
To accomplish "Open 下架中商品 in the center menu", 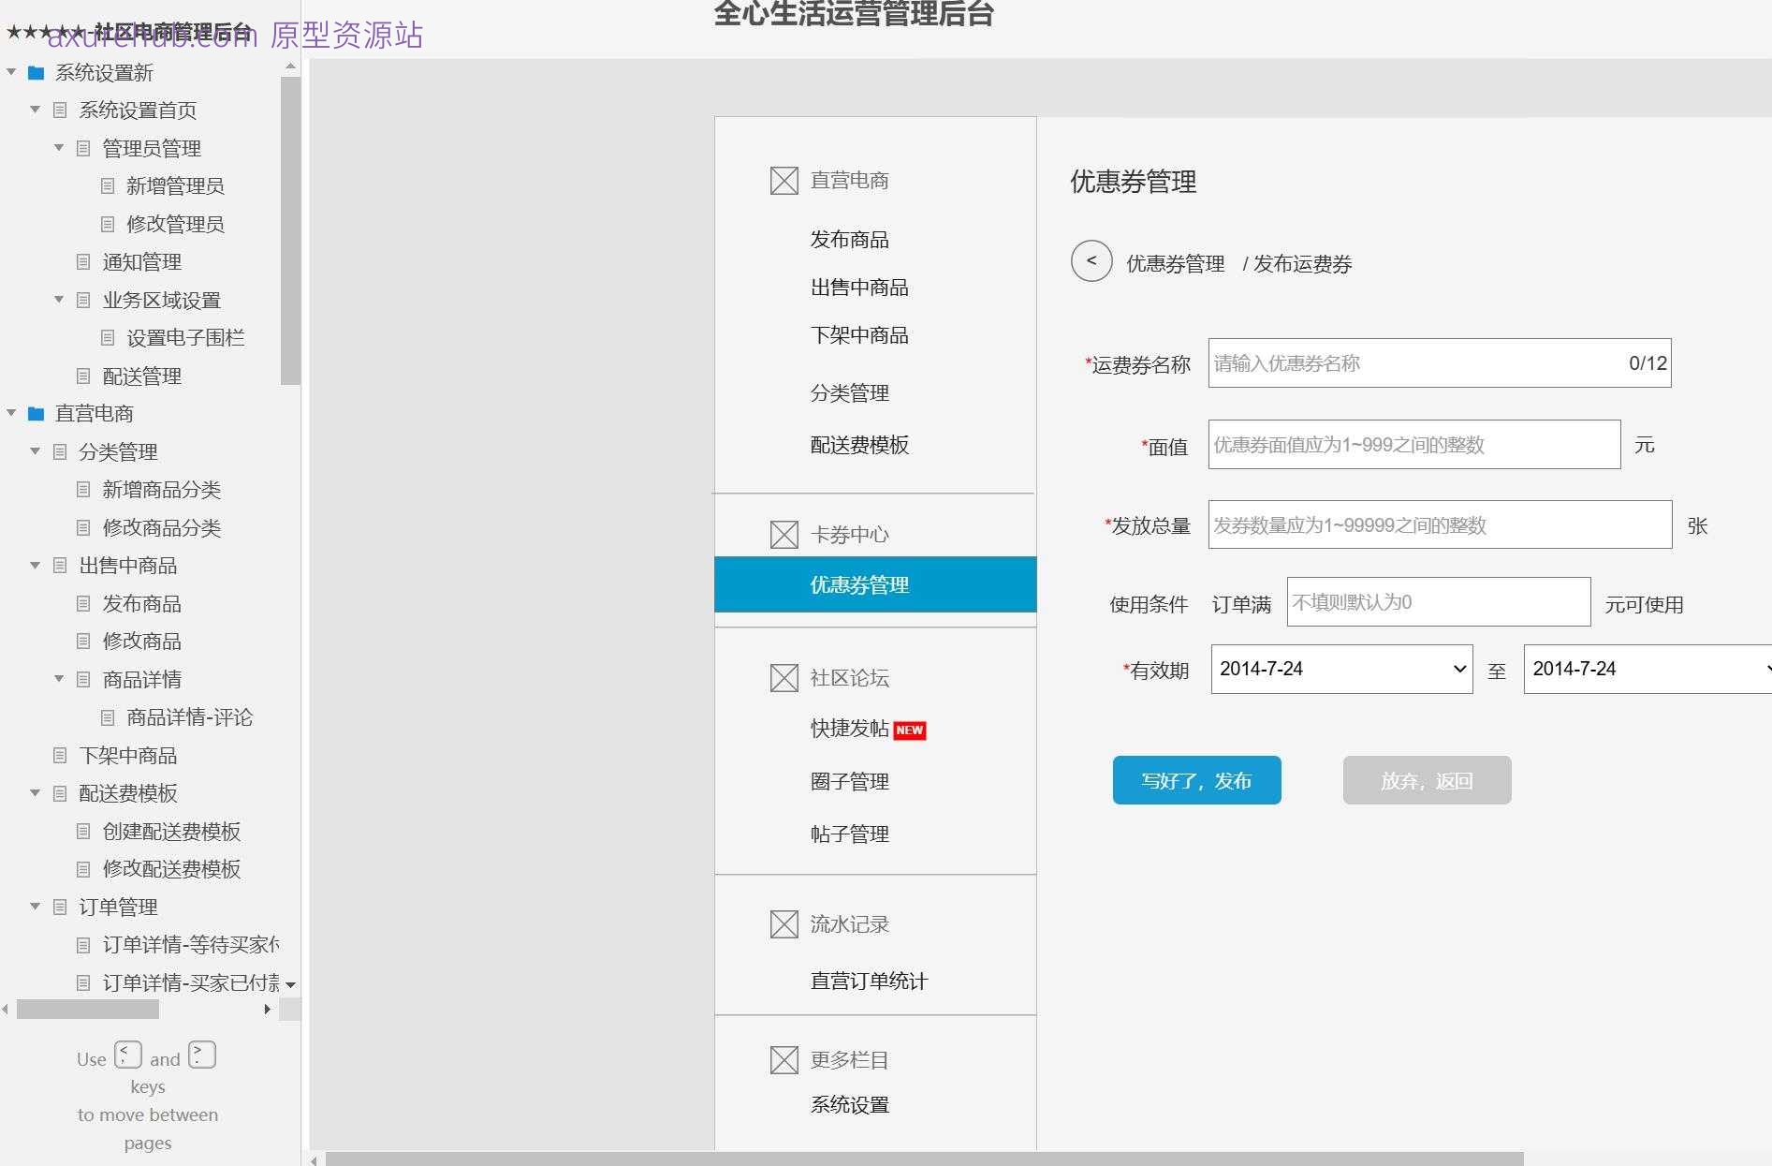I will [859, 335].
